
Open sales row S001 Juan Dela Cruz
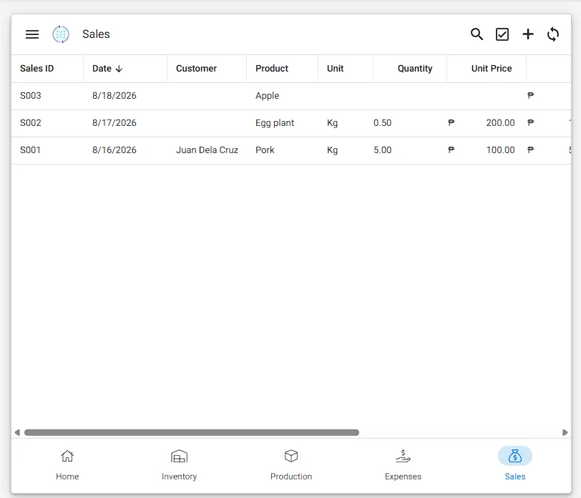291,150
